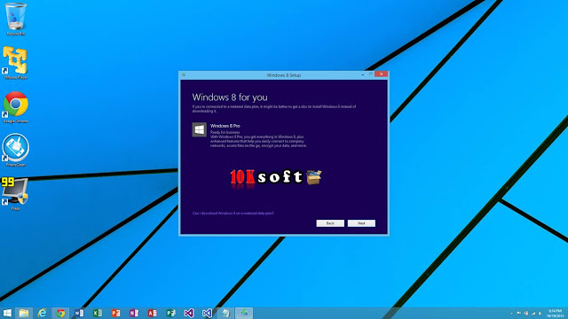The width and height of the screenshot is (568, 319).
Task: Click the Next button in Windows 8 Setup
Action: coord(361,223)
